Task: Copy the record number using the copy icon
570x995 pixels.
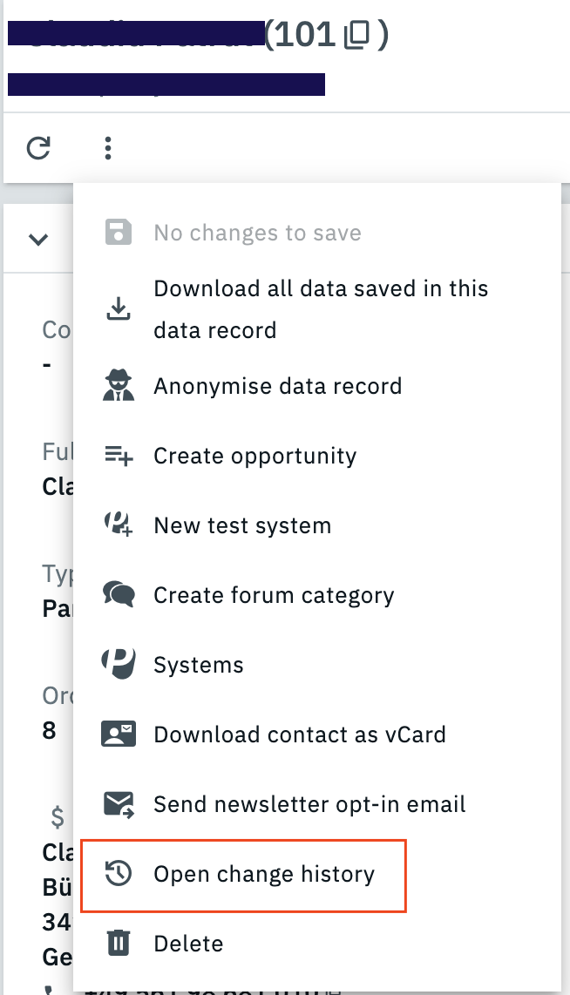Action: click(x=357, y=34)
